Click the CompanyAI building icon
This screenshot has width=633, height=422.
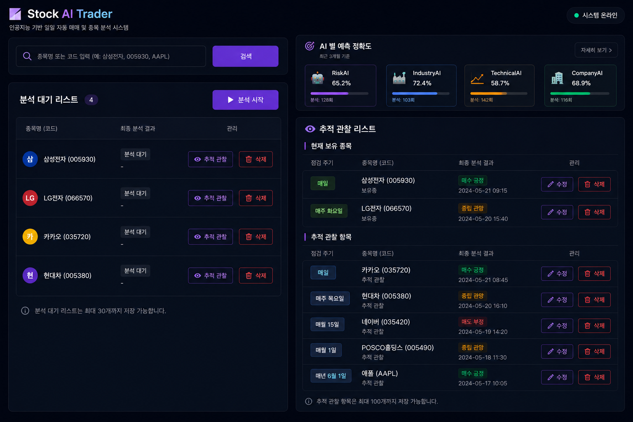click(x=557, y=78)
